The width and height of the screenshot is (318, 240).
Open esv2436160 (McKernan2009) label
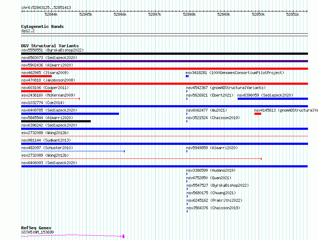tap(48, 95)
